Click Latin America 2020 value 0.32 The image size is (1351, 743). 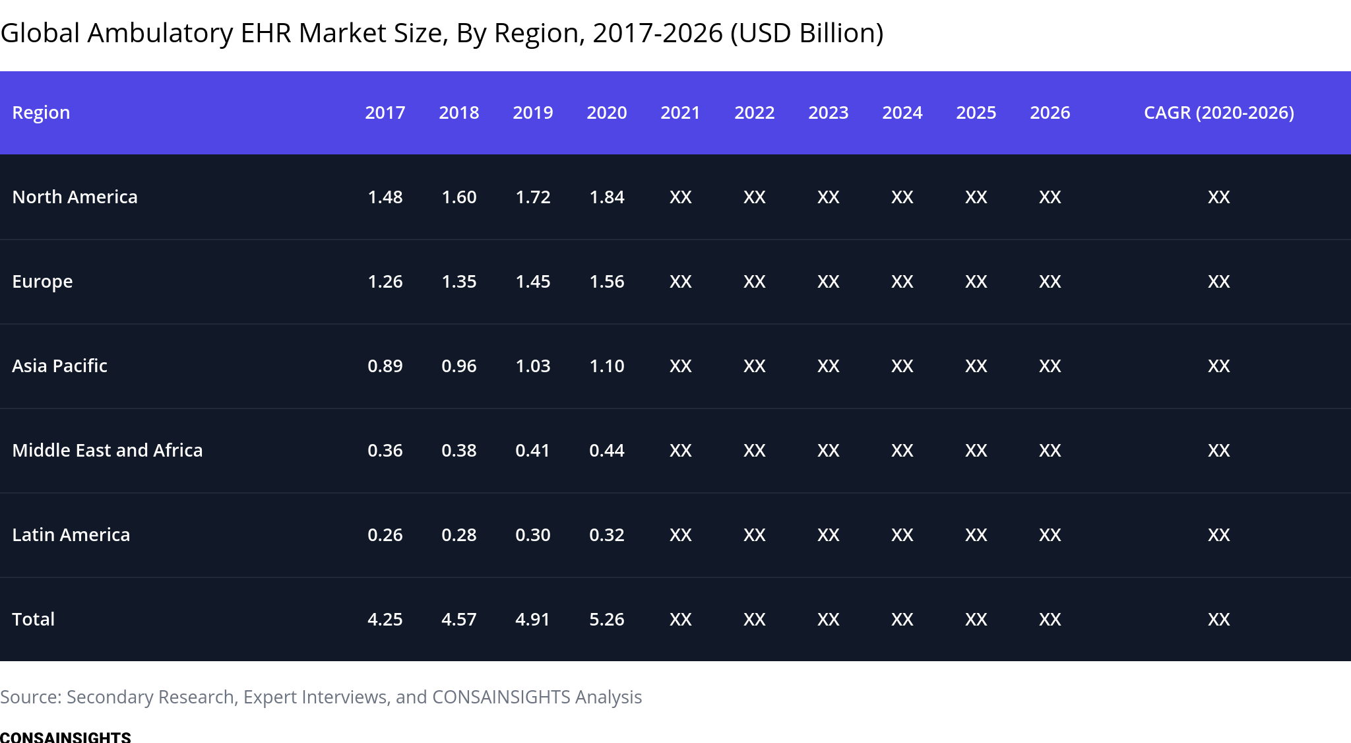(x=607, y=534)
